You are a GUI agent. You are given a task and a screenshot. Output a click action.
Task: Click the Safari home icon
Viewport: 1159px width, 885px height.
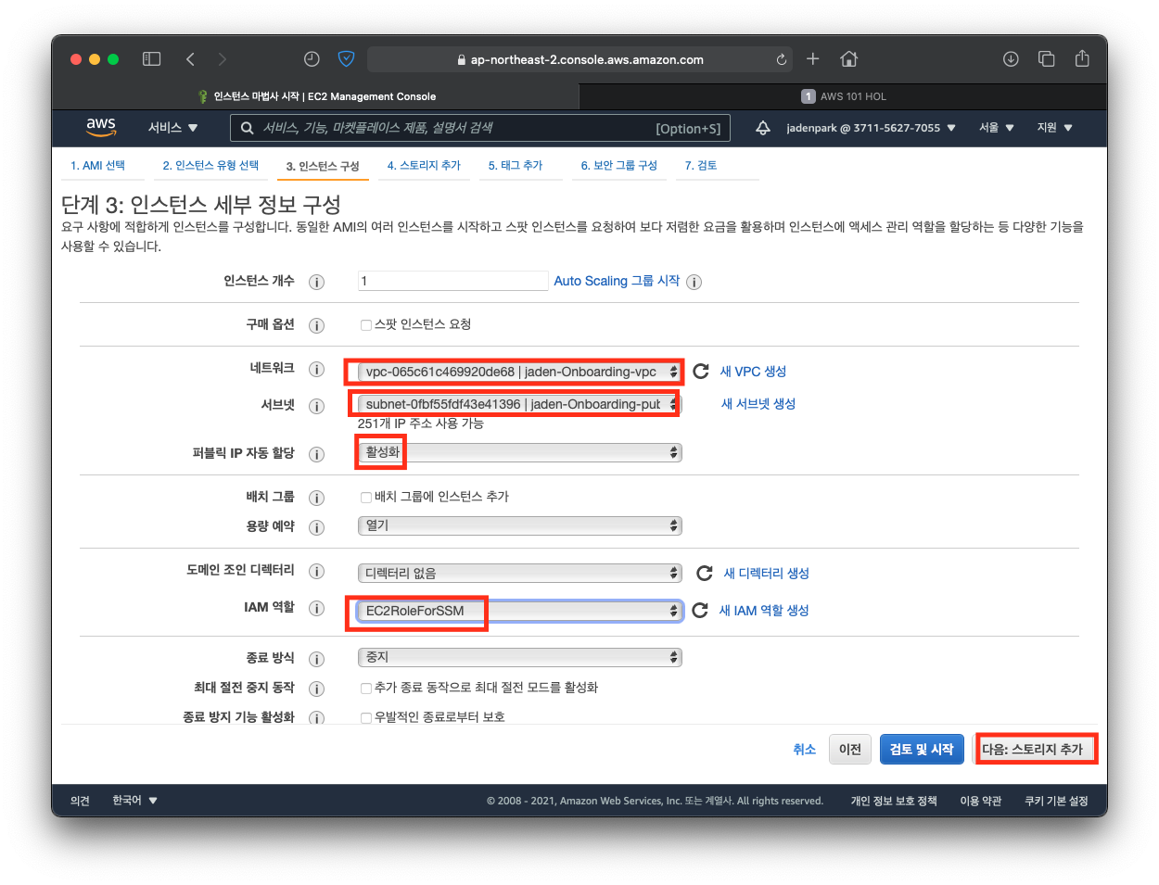point(848,59)
